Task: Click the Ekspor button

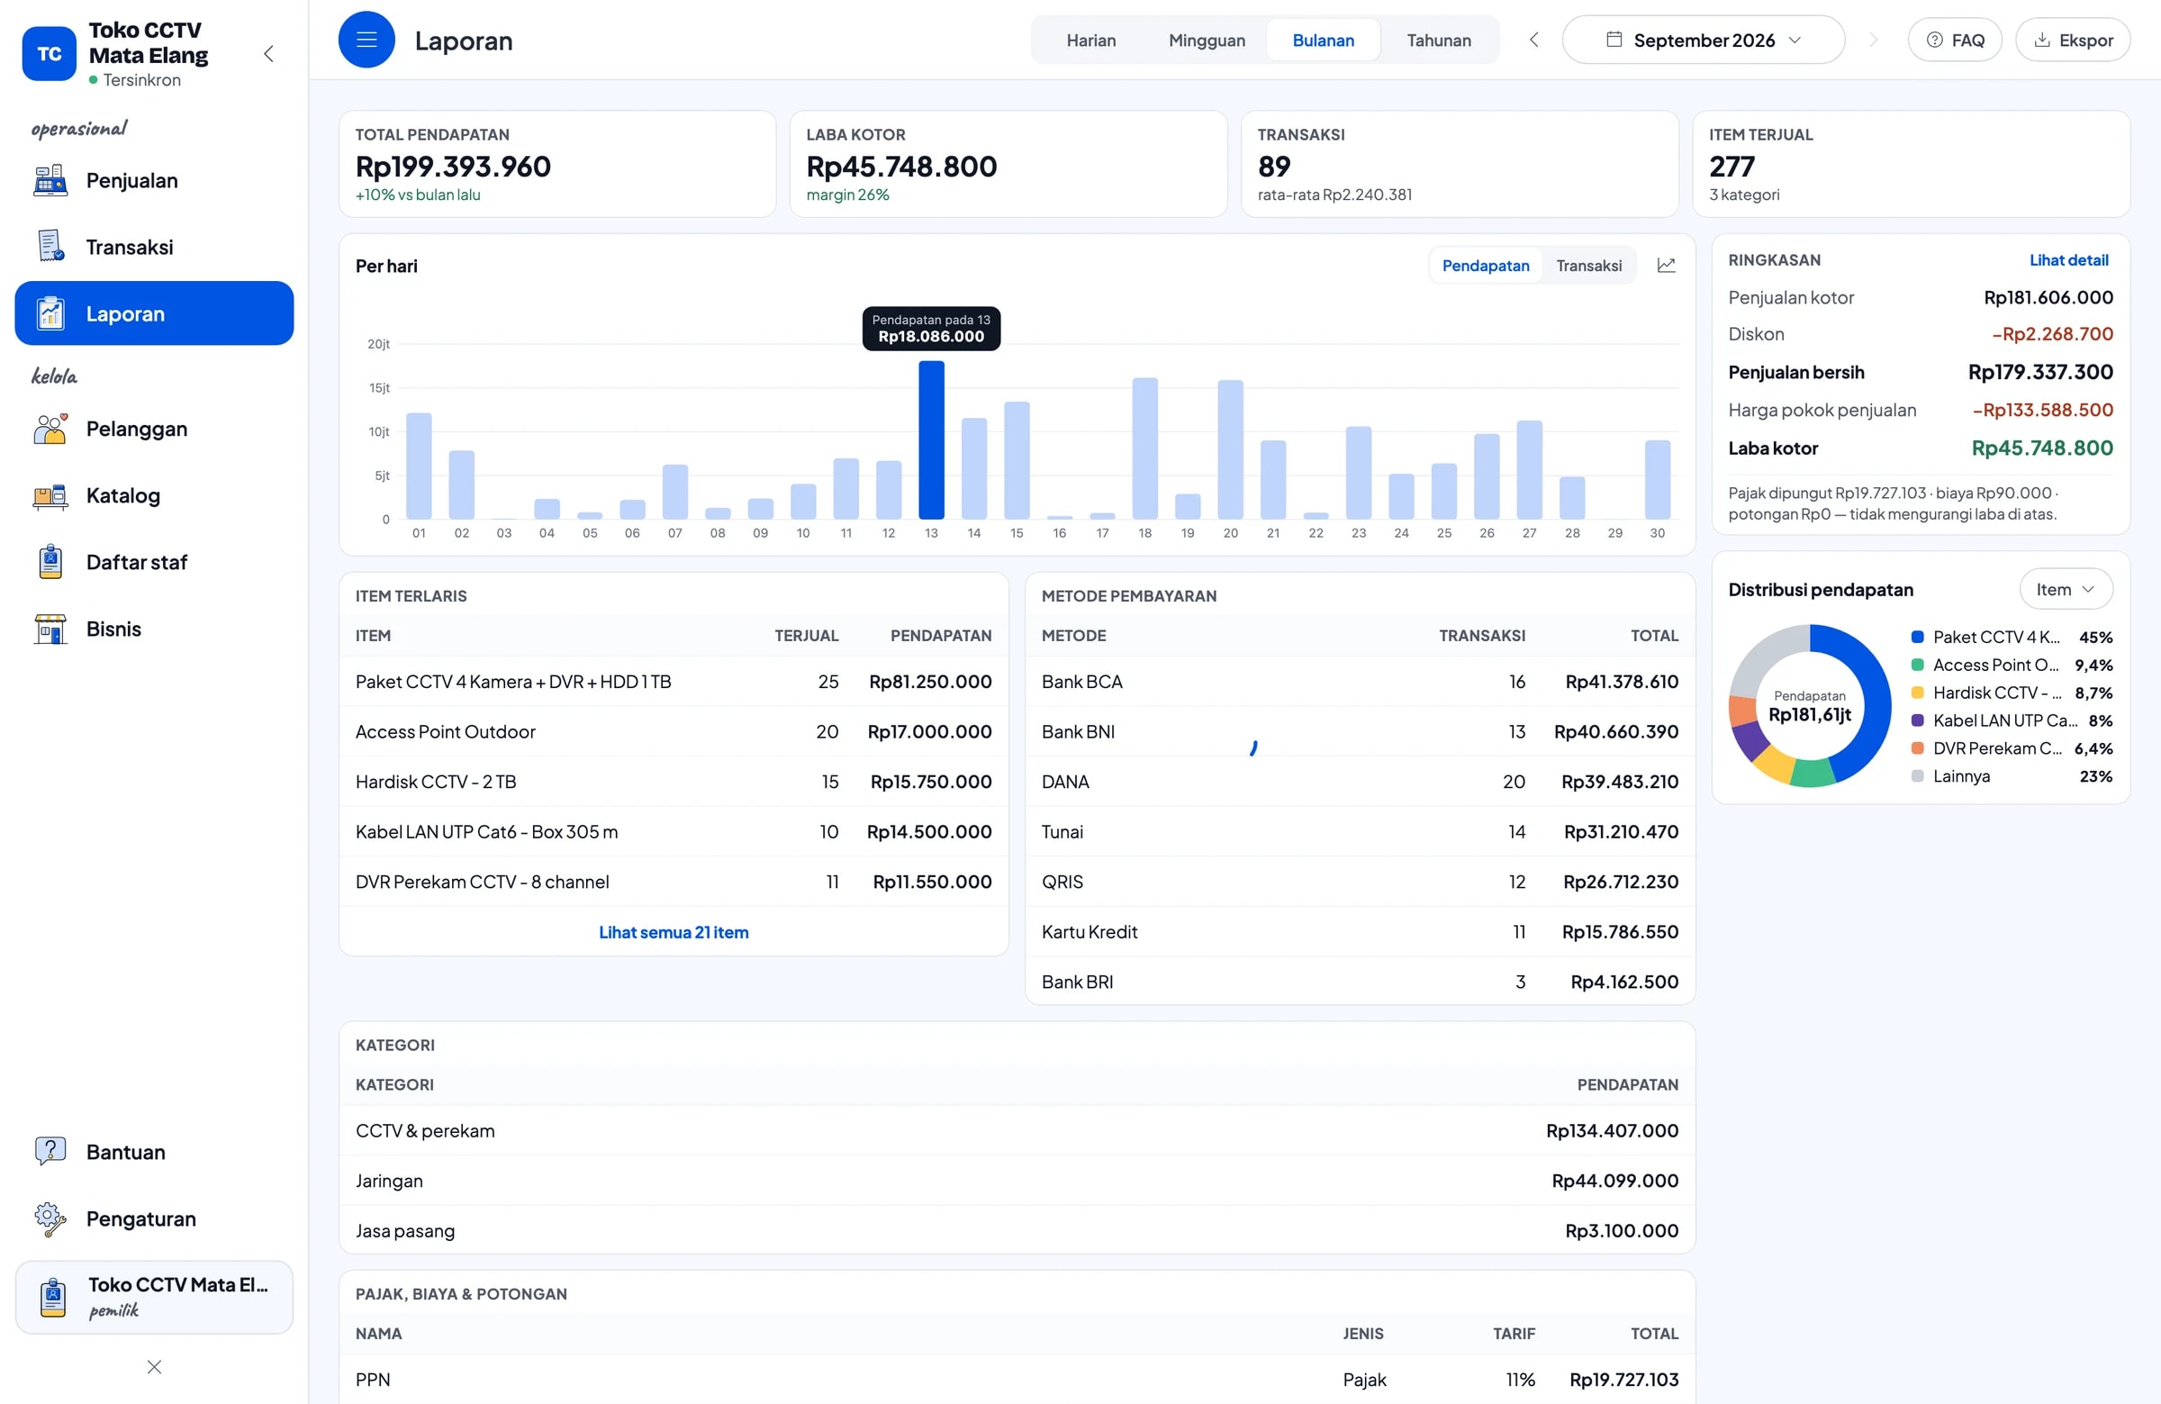Action: [x=2073, y=40]
